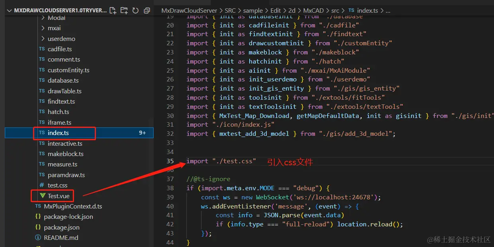This screenshot has height=247, width=494.
Task: Click MxCAD in the breadcrumb path
Action: [312, 11]
